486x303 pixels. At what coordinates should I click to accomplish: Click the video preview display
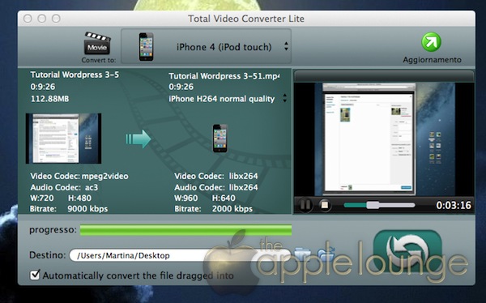[384, 139]
